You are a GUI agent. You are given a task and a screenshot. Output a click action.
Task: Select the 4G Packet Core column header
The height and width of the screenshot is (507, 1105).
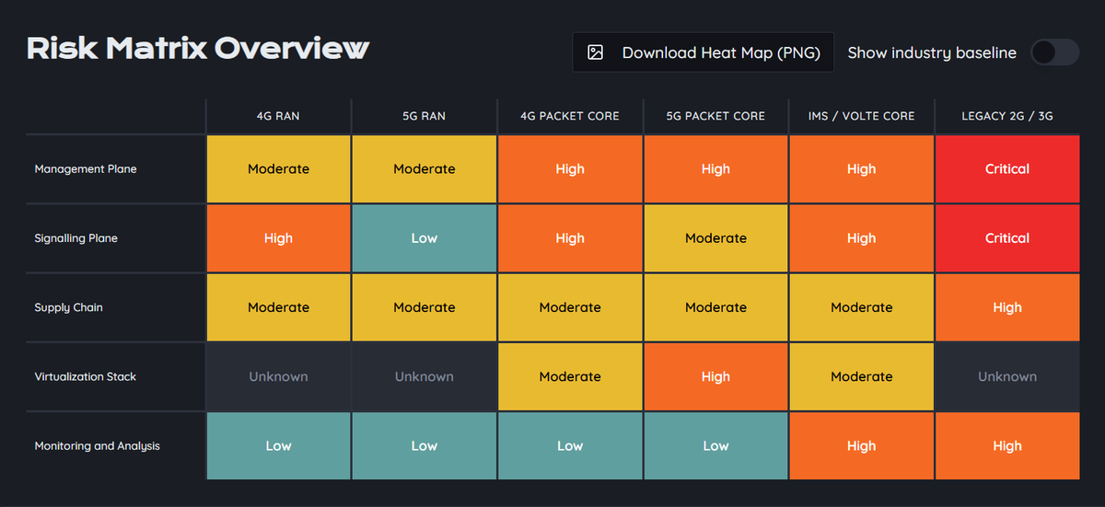570,116
